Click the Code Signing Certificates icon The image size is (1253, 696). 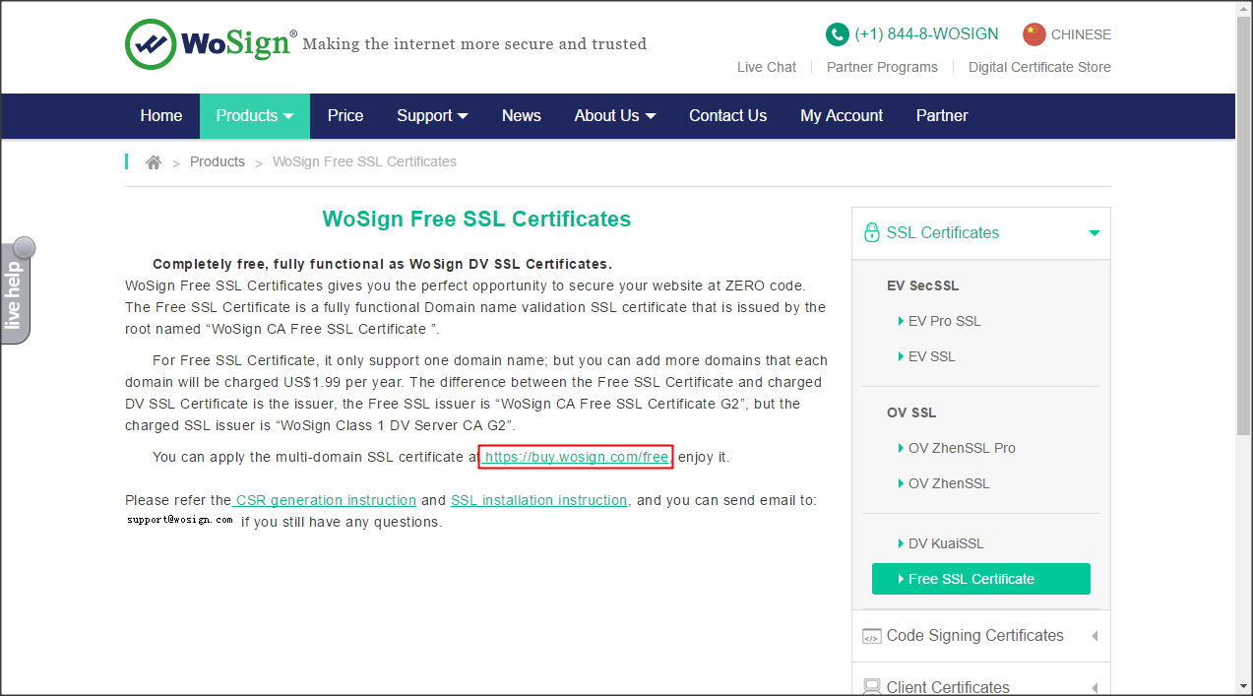(871, 636)
